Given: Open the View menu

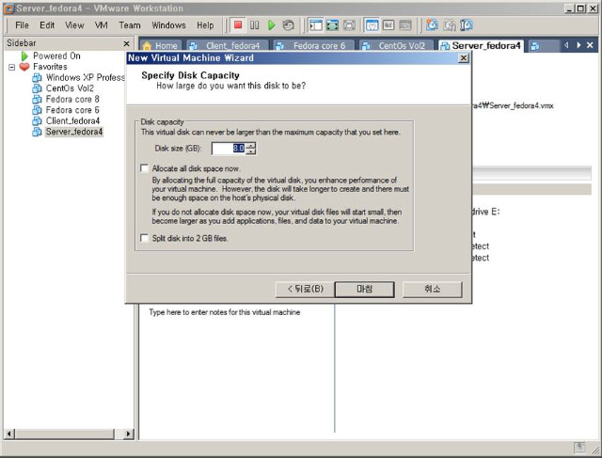Looking at the screenshot, I should click(x=74, y=25).
